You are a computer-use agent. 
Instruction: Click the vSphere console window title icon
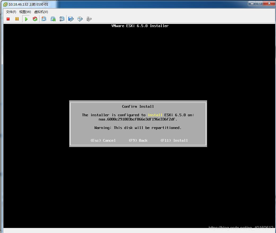pos(5,5)
